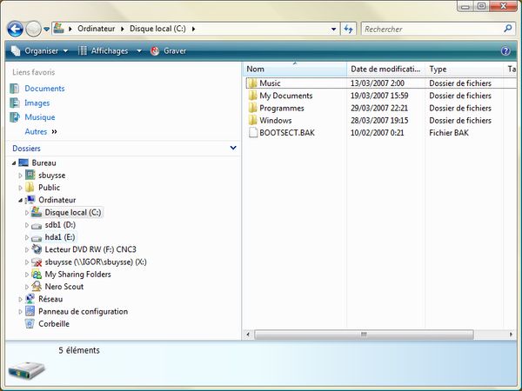Screen dimensions: 522x391
Task: Select the Nero Scout tree icon
Action: point(37,286)
